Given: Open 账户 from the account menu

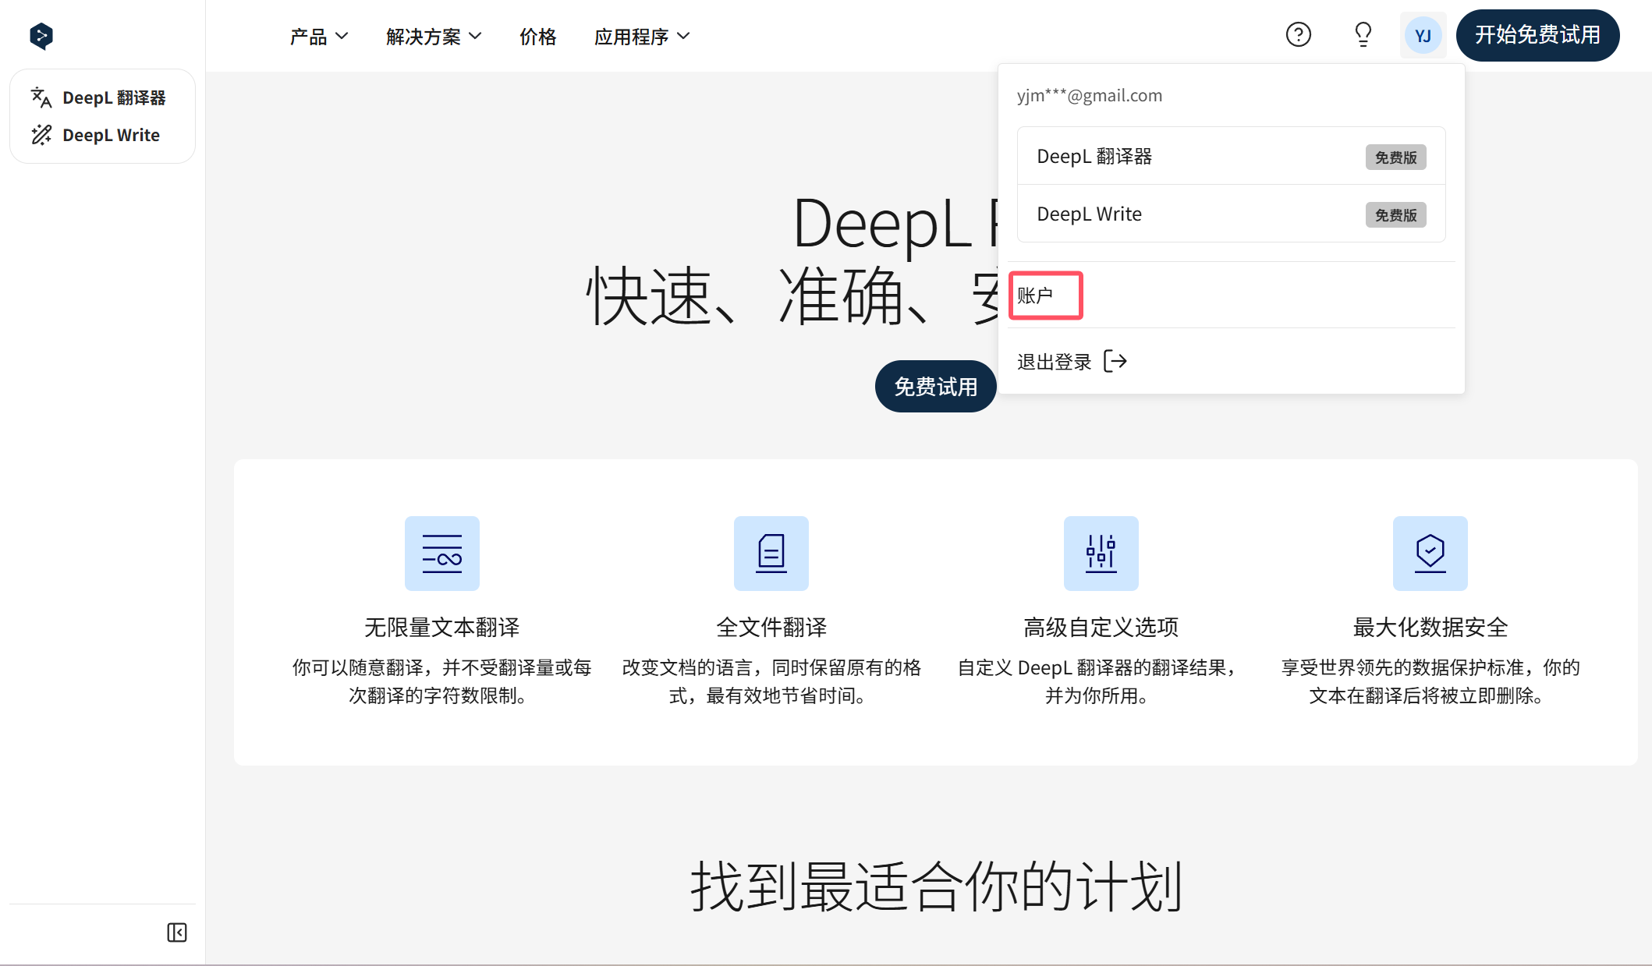Looking at the screenshot, I should 1045,295.
